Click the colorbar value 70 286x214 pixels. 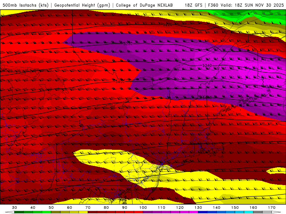coord(88,208)
